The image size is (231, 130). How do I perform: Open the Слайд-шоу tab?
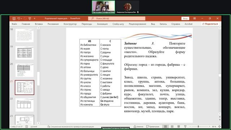coord(118,24)
